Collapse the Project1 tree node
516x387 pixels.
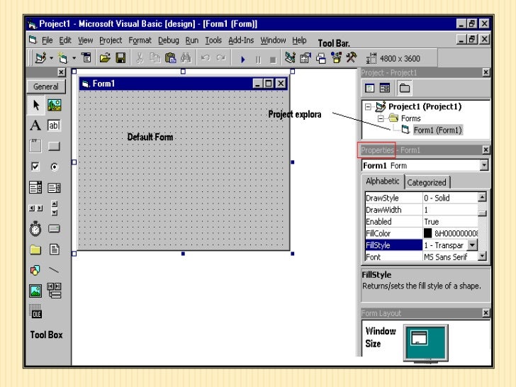coord(369,106)
